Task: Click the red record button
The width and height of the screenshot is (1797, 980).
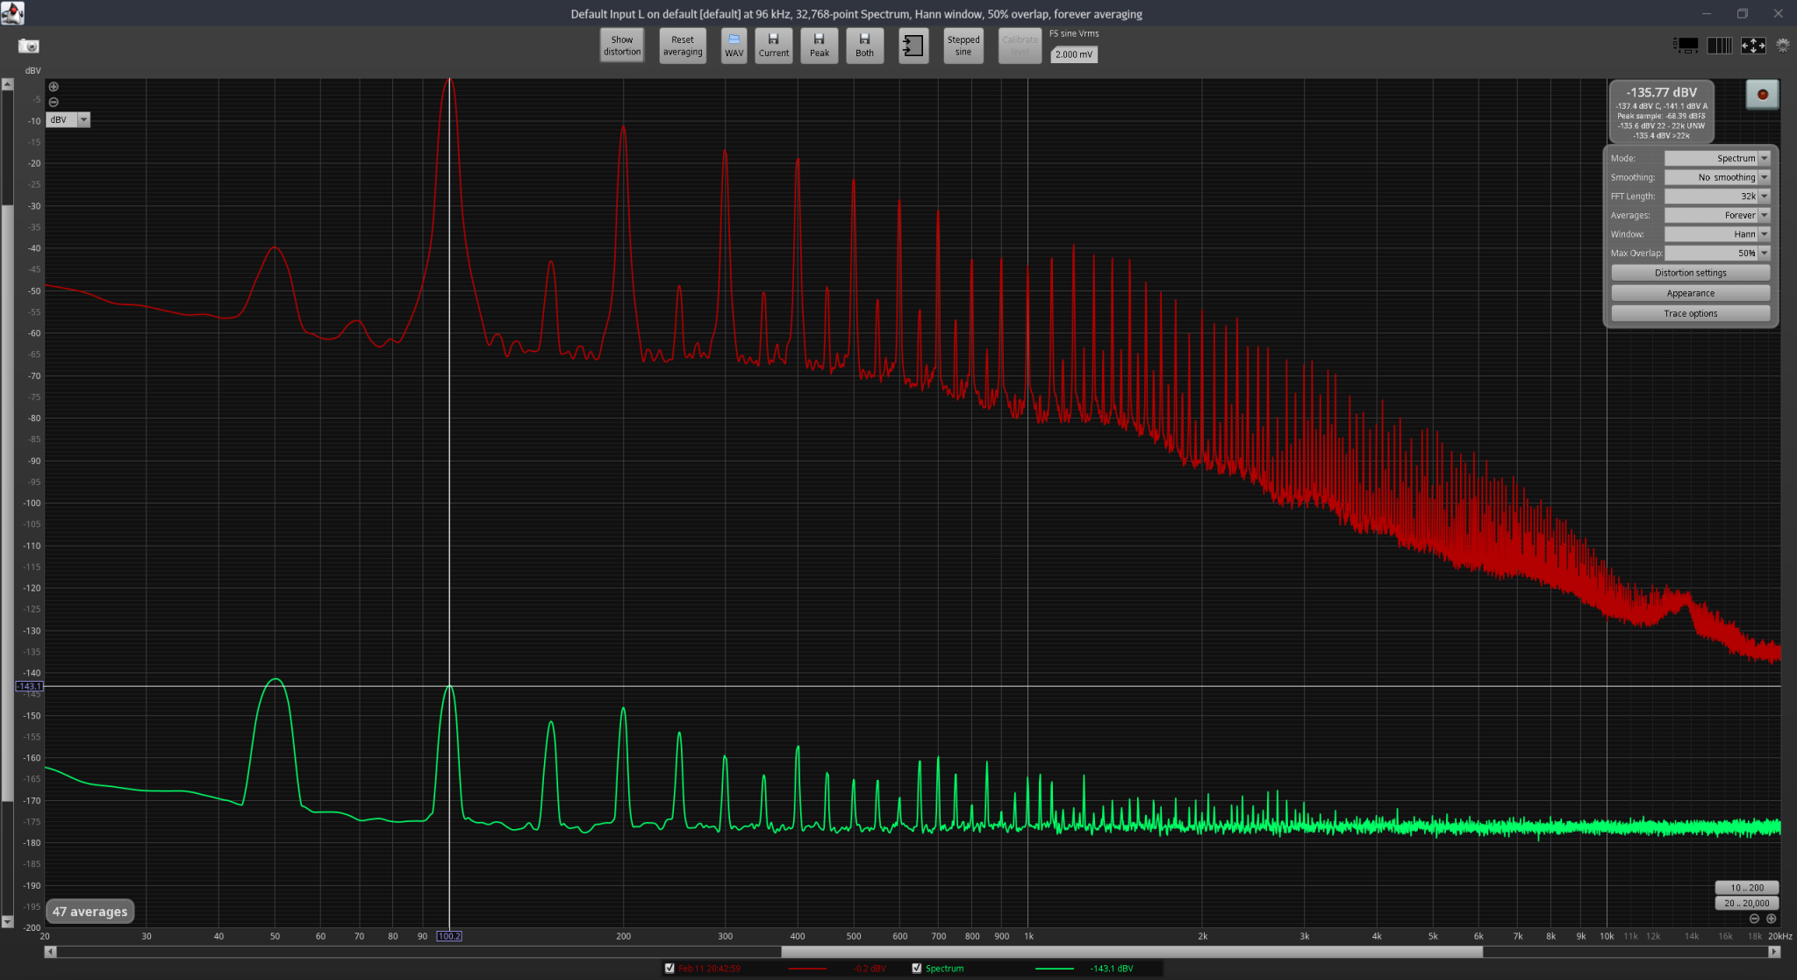Action: tap(1762, 95)
